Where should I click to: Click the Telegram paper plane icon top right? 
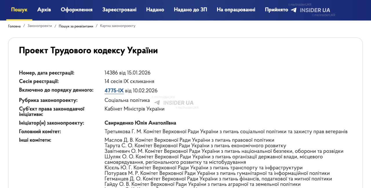[x=294, y=10]
